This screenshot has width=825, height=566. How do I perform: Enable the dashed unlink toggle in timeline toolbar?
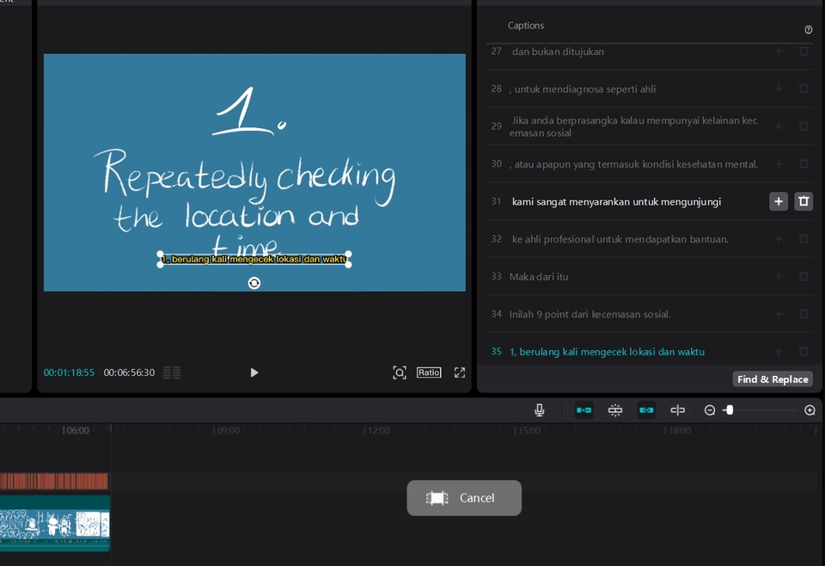pos(615,410)
